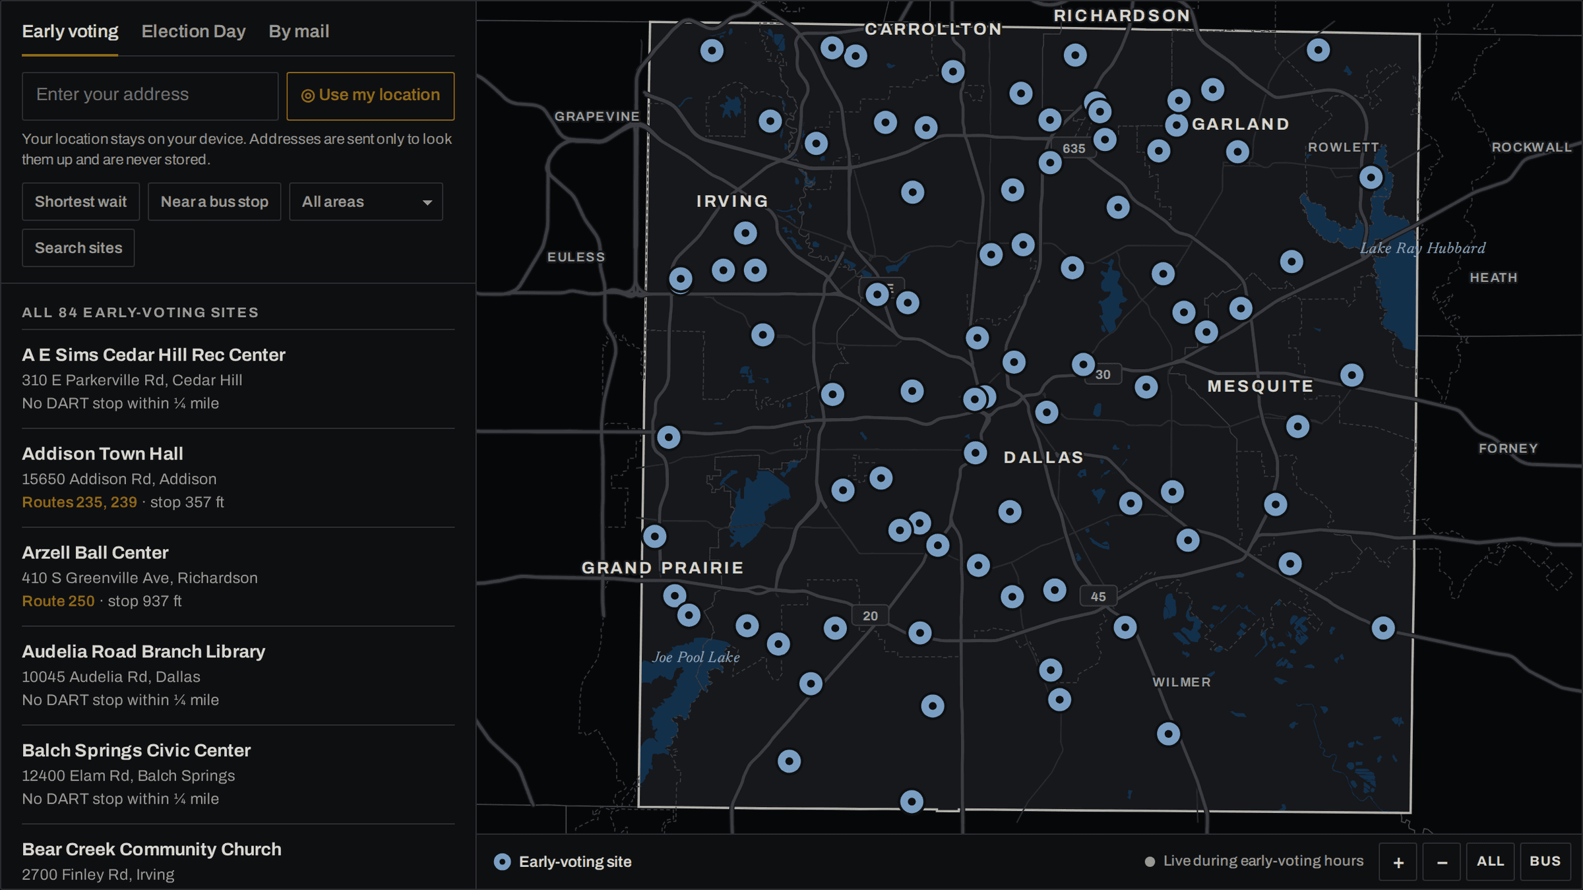Click the site marker left of the I-45 shield
This screenshot has width=1583, height=890.
[1055, 590]
